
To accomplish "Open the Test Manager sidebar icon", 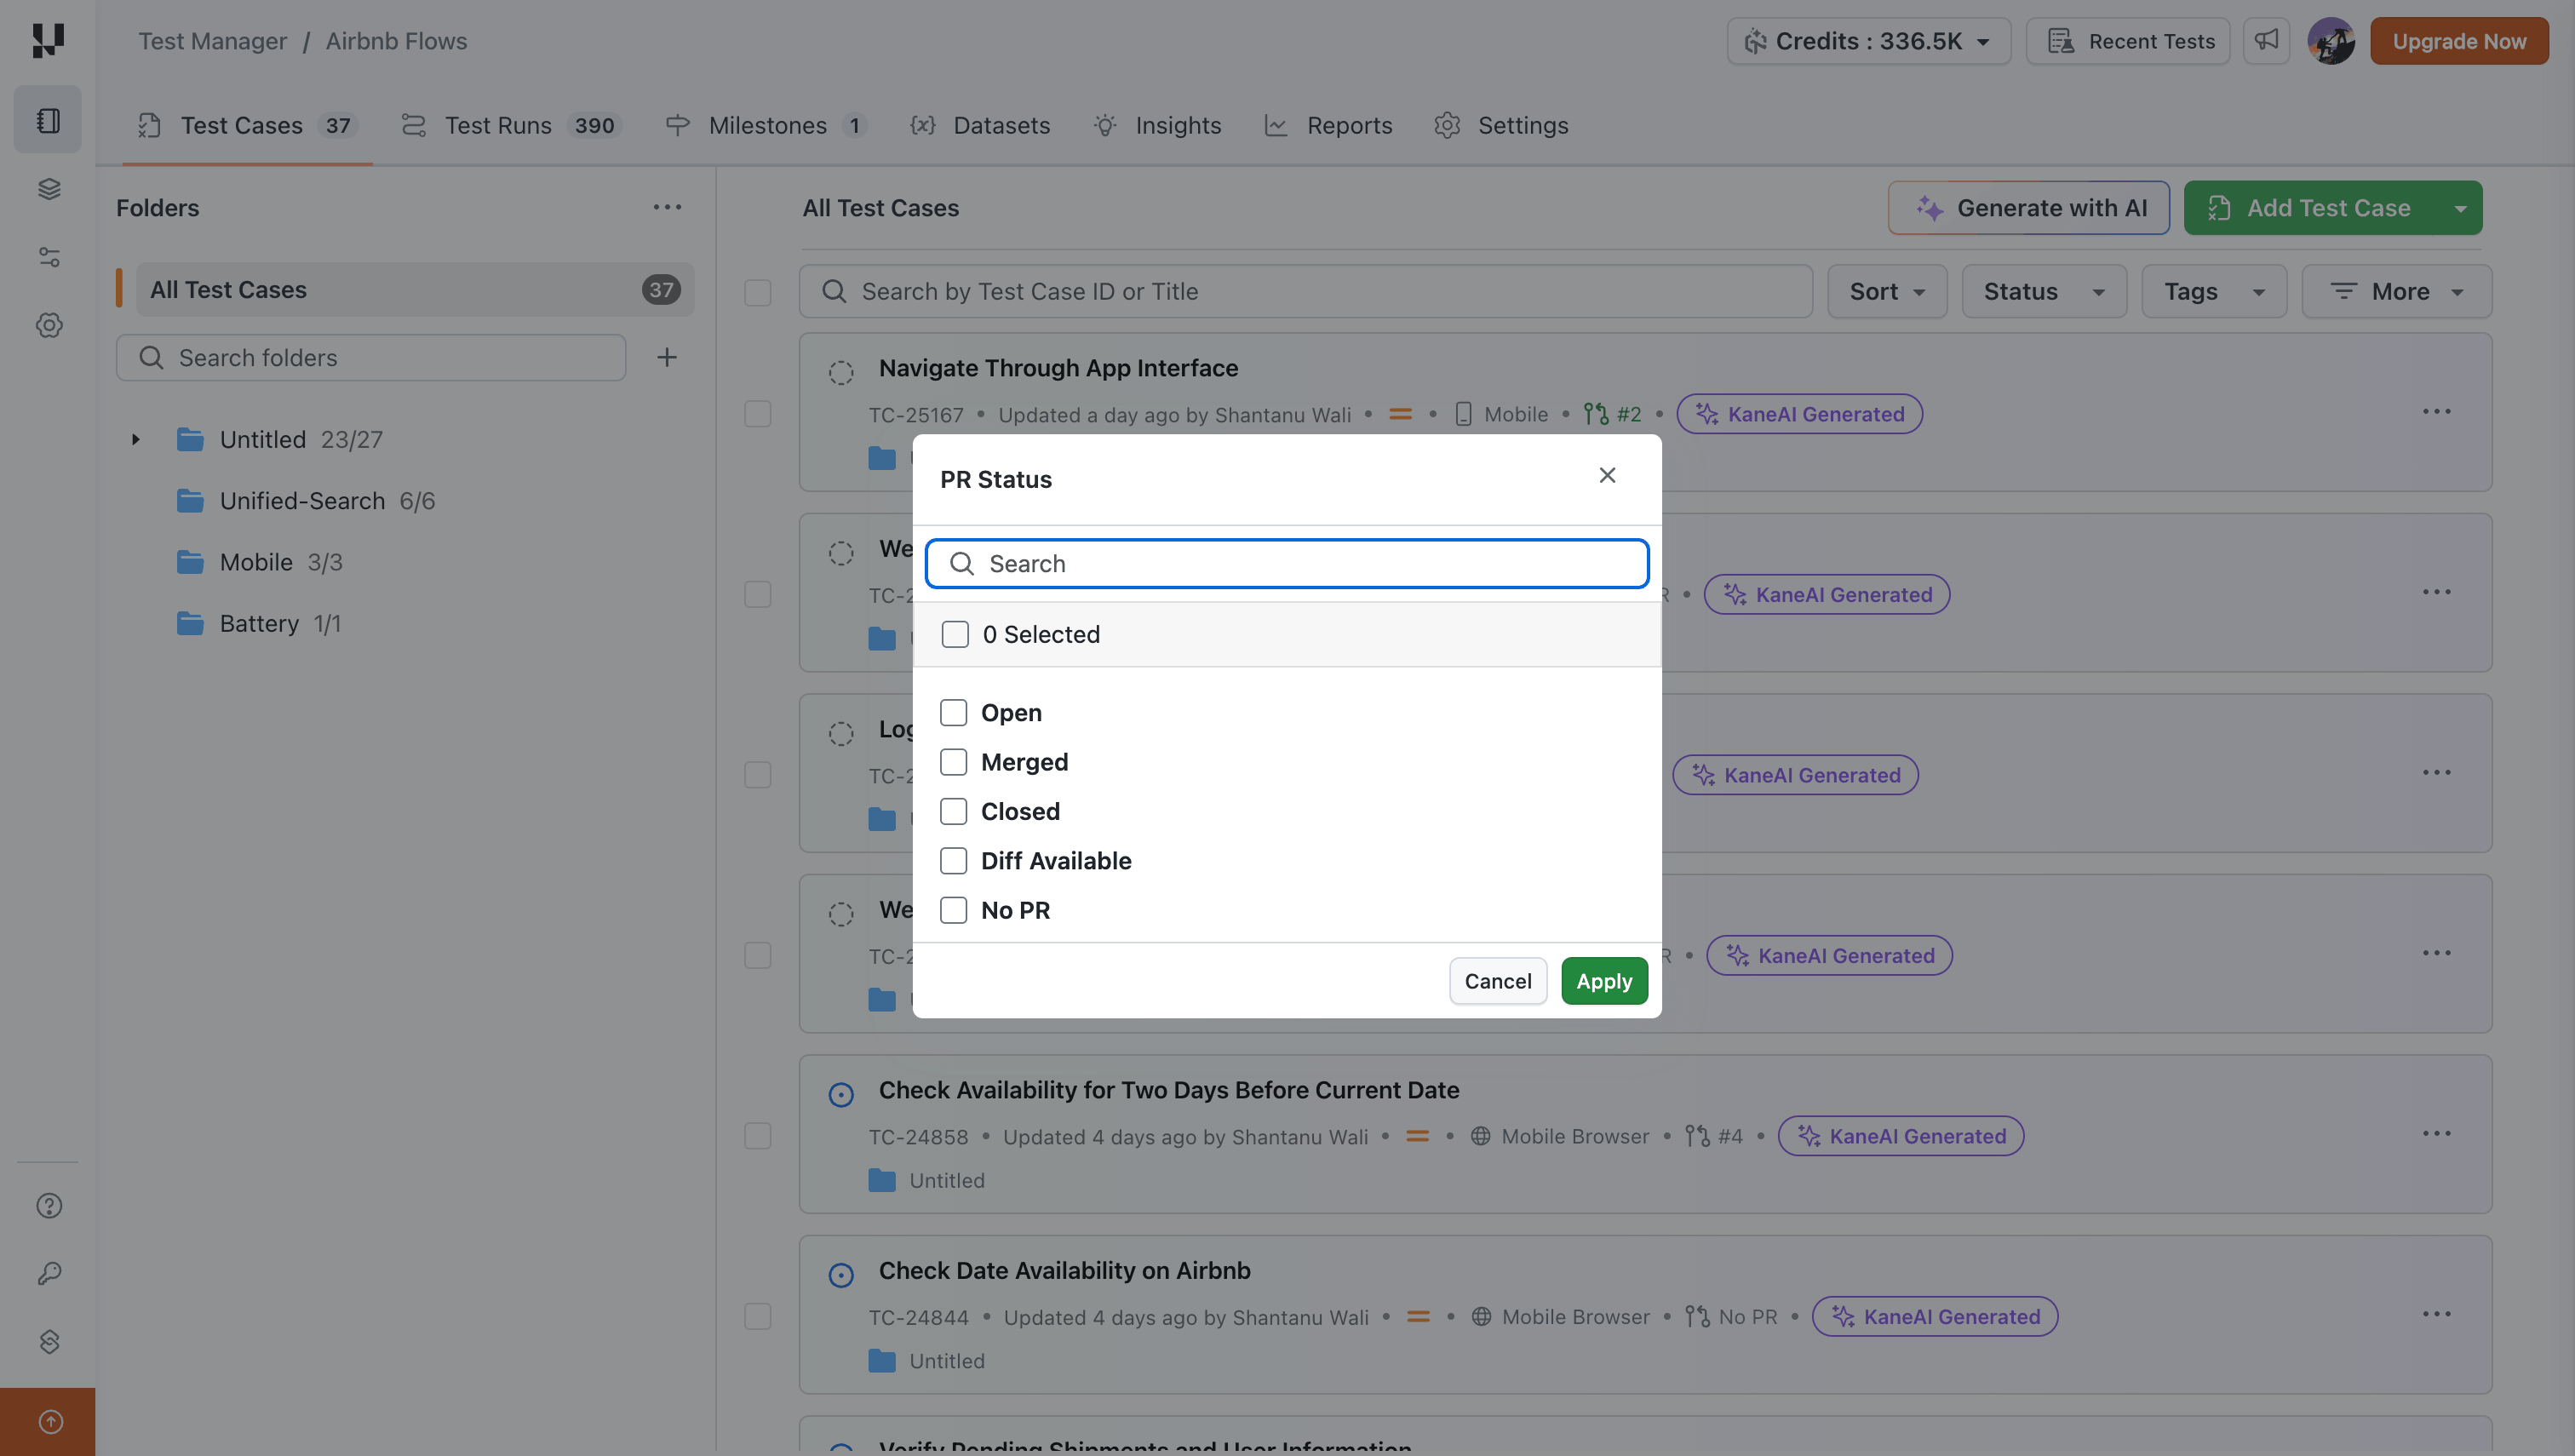I will click(x=48, y=120).
